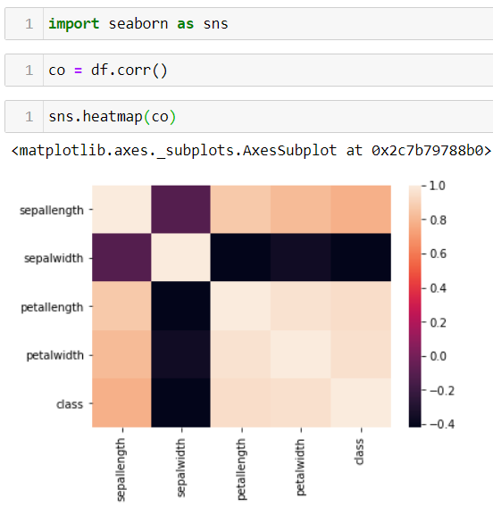Click the colorbar tick label 1.0
The image size is (493, 515).
pyautogui.click(x=438, y=186)
